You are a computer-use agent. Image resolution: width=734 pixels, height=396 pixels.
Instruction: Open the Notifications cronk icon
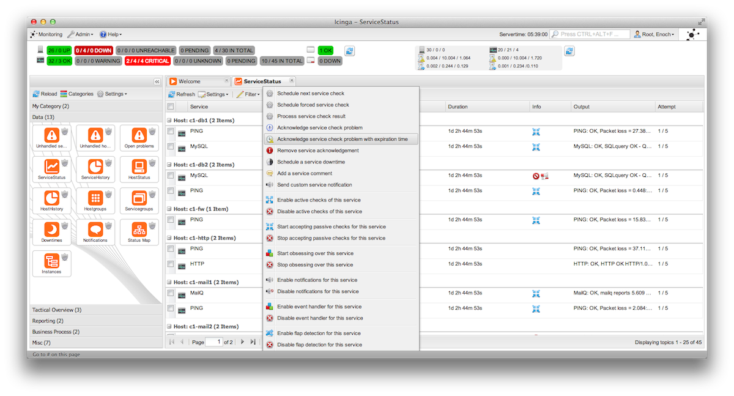pos(95,230)
